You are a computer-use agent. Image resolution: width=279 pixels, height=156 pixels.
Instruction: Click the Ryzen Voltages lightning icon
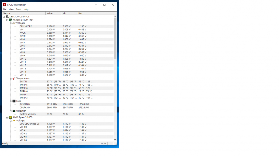coord(14,121)
